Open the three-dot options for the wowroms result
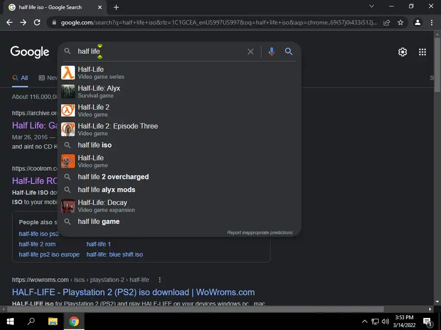 click(x=160, y=280)
